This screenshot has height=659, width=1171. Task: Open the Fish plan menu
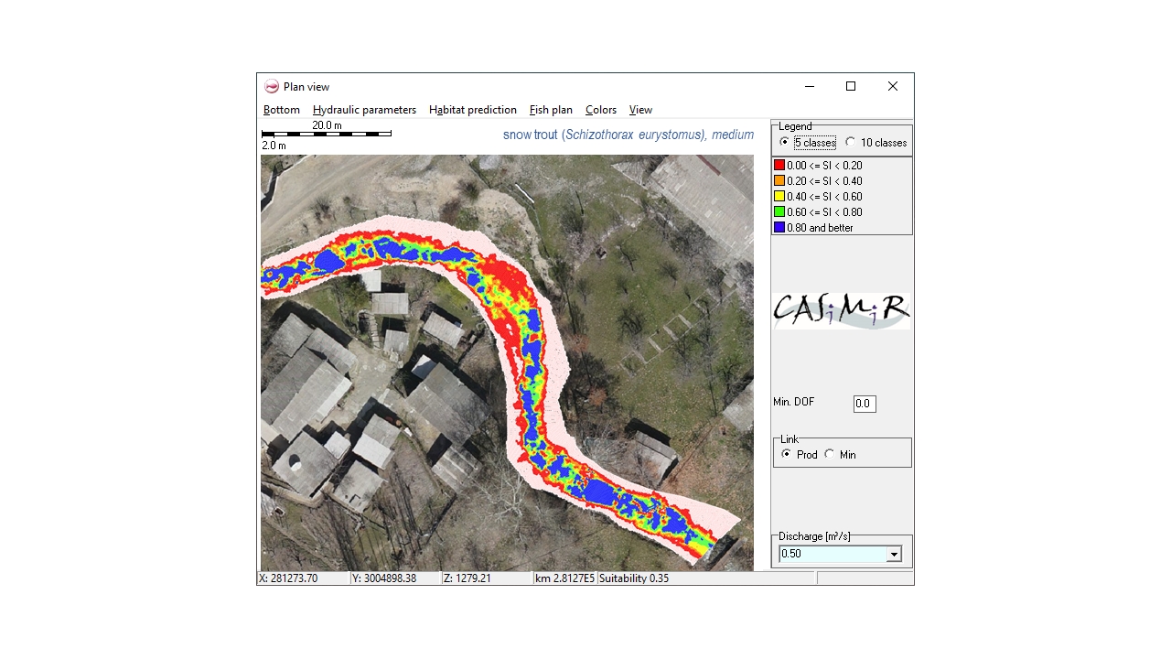pyautogui.click(x=551, y=110)
